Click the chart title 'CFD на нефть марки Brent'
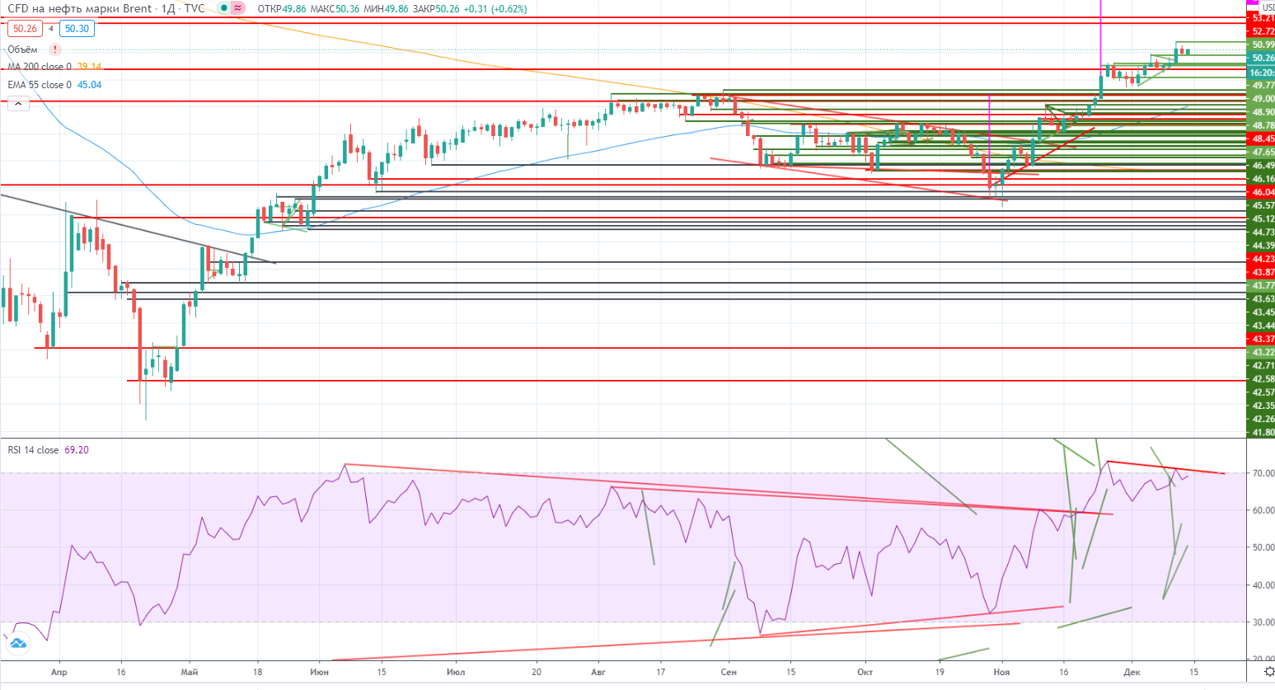The width and height of the screenshot is (1275, 690). click(80, 8)
